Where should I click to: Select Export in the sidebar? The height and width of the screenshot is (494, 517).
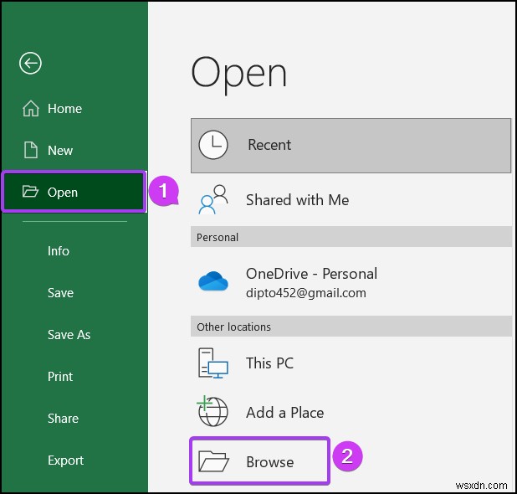(x=74, y=461)
